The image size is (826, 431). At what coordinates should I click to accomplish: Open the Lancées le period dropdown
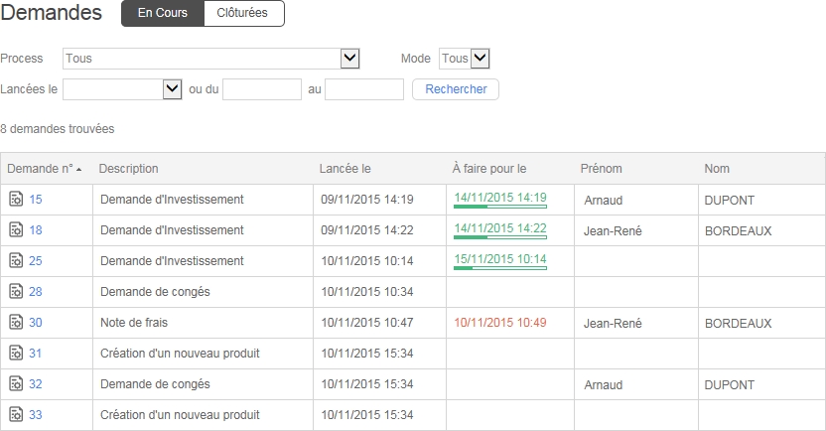tap(171, 89)
